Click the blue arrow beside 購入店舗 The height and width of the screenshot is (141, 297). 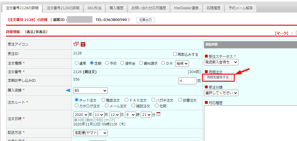click(x=68, y=90)
